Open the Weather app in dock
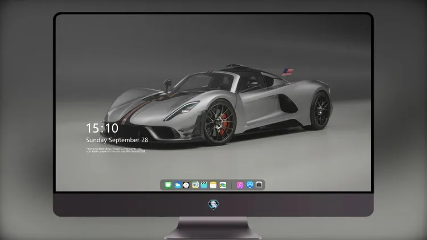 tap(178, 185)
